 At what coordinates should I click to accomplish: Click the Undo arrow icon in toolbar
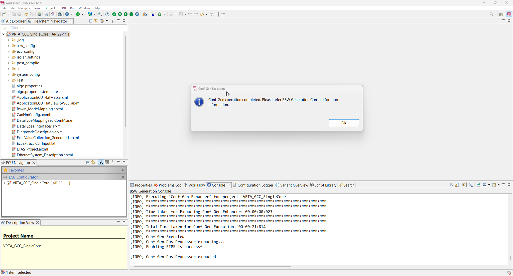tap(26, 14)
